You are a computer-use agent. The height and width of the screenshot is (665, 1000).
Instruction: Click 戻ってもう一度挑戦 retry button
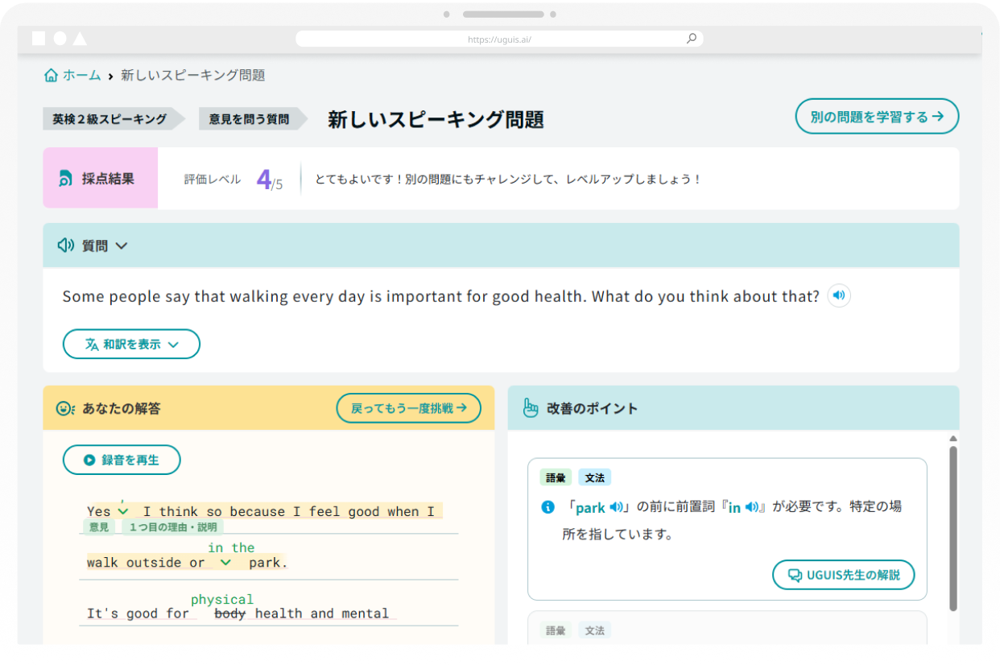coord(408,408)
